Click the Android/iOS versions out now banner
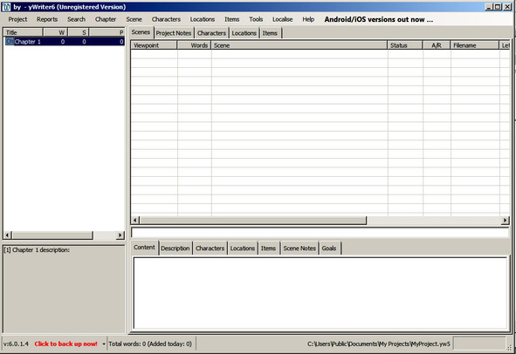Viewport: 516px width, 354px height. [x=378, y=19]
